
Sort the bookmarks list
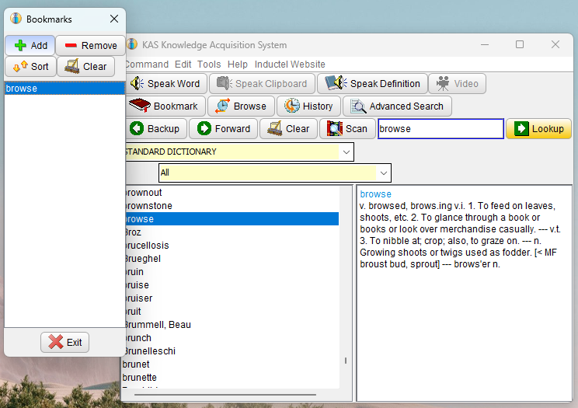30,66
